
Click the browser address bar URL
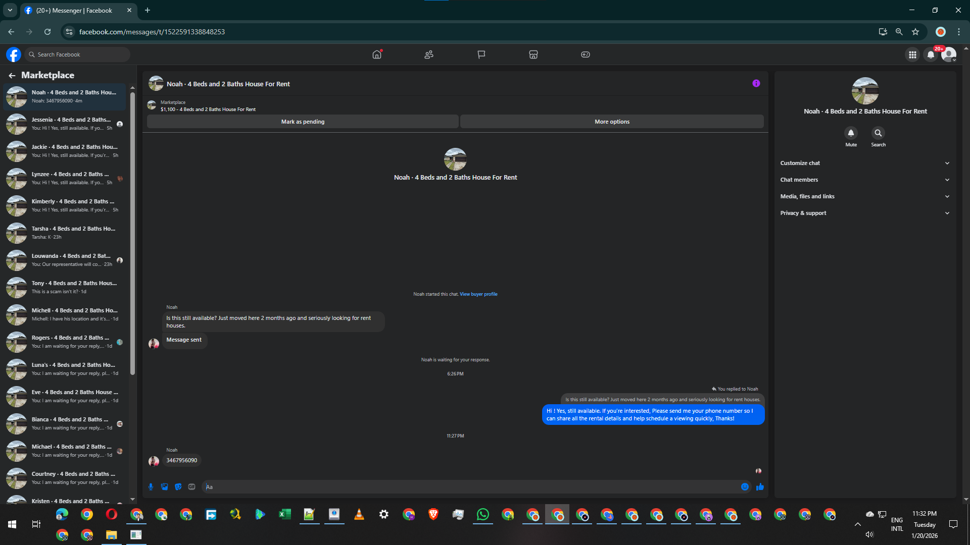click(152, 32)
